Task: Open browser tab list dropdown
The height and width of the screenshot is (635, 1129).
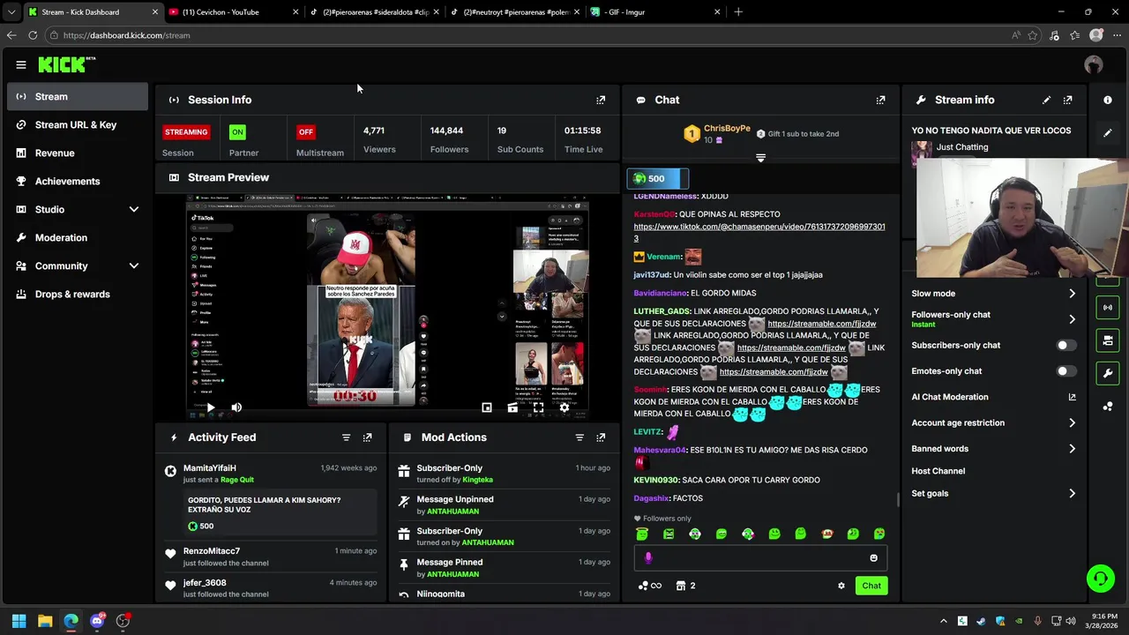Action: 11,12
